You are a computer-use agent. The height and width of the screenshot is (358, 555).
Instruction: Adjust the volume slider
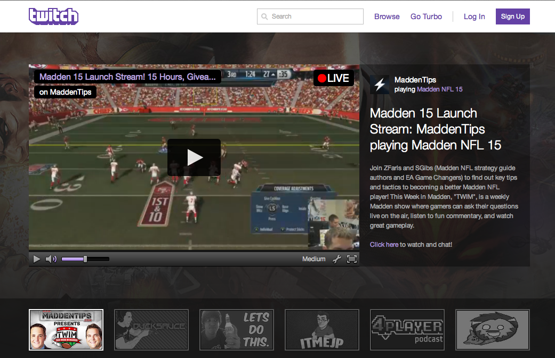85,259
